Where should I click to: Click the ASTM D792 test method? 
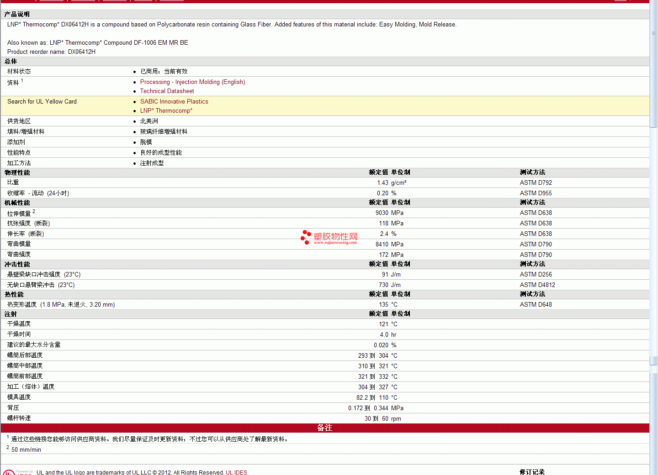(x=536, y=183)
